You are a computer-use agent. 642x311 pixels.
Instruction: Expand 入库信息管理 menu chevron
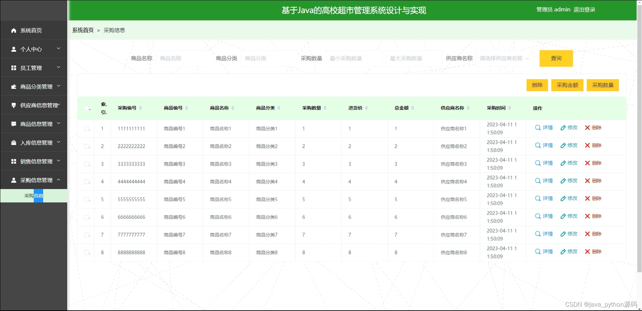click(59, 142)
